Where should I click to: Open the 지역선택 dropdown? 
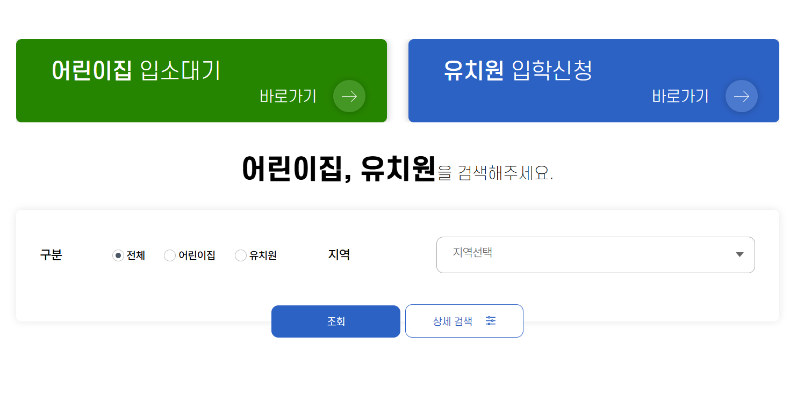point(595,255)
